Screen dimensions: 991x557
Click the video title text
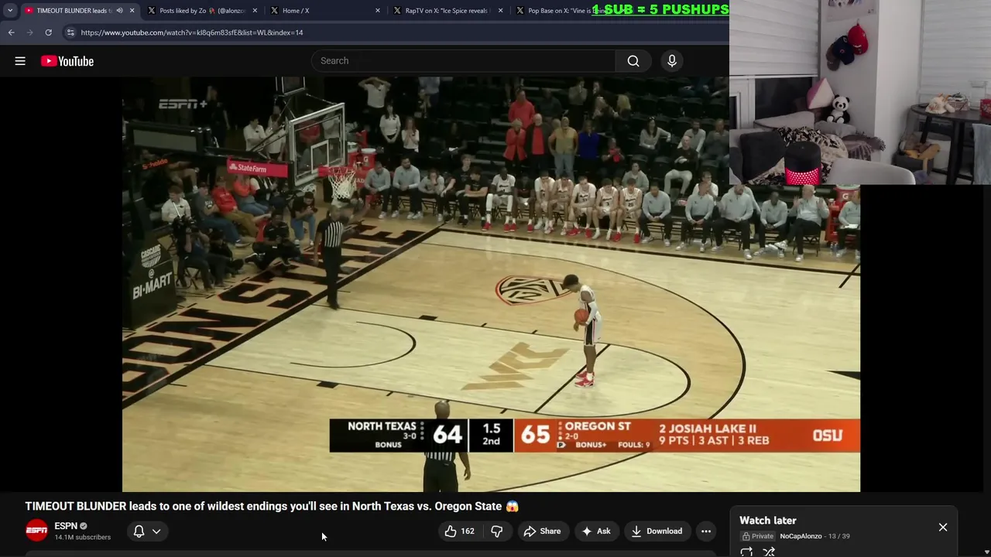272,506
